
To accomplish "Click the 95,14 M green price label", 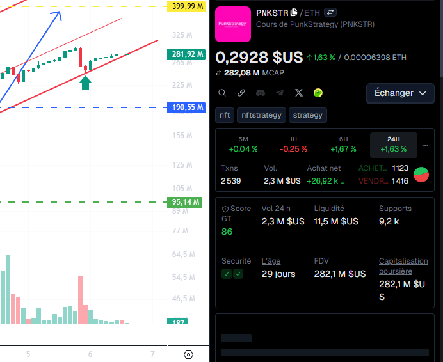I will coord(184,202).
